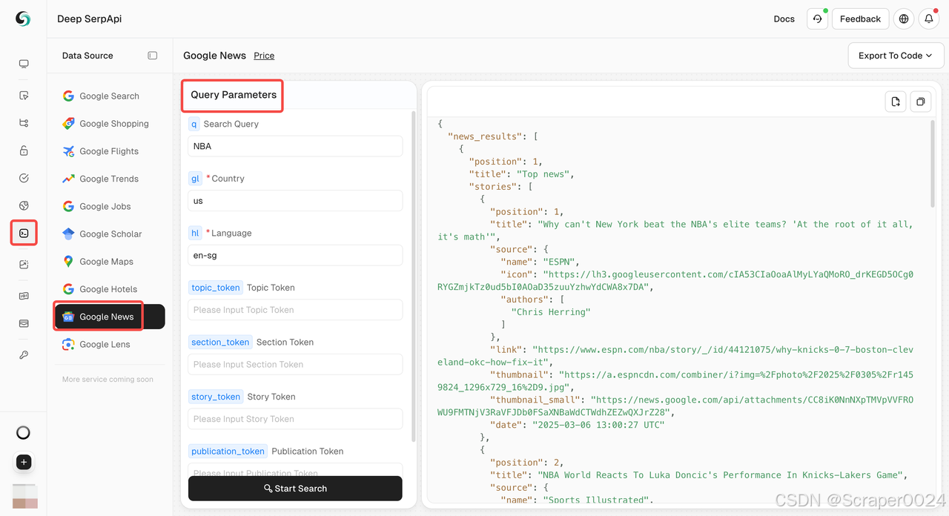Click the Deep SerpApi logo icon
This screenshot has height=516, width=949.
point(23,19)
